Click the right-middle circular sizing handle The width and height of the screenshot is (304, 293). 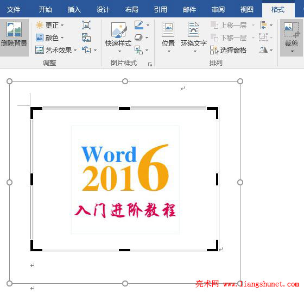[240, 182]
